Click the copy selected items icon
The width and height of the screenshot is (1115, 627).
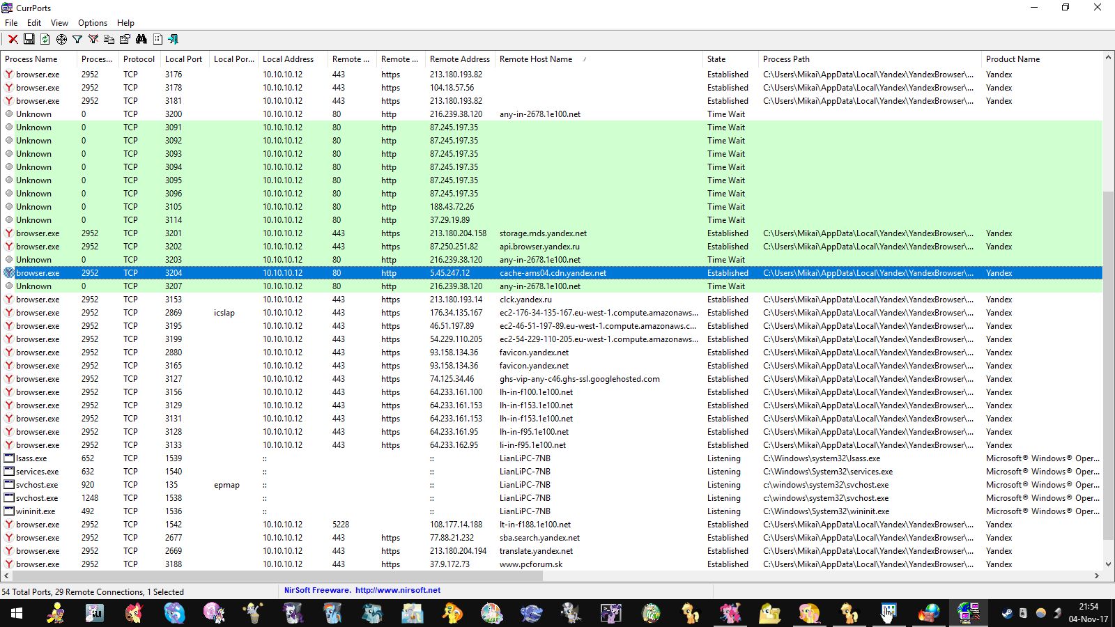(109, 39)
